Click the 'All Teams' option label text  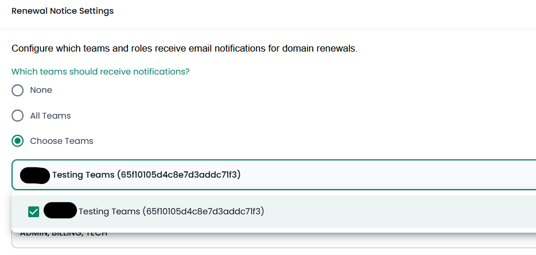pos(51,116)
